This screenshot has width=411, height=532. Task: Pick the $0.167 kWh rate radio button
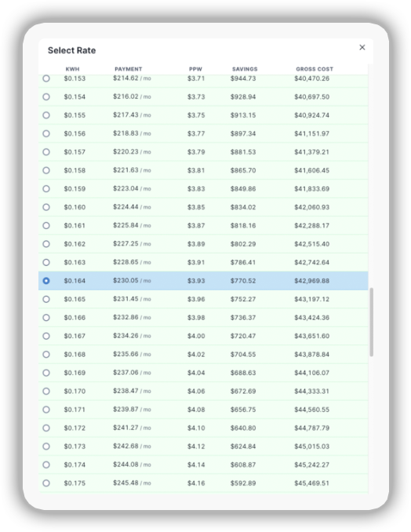46,336
